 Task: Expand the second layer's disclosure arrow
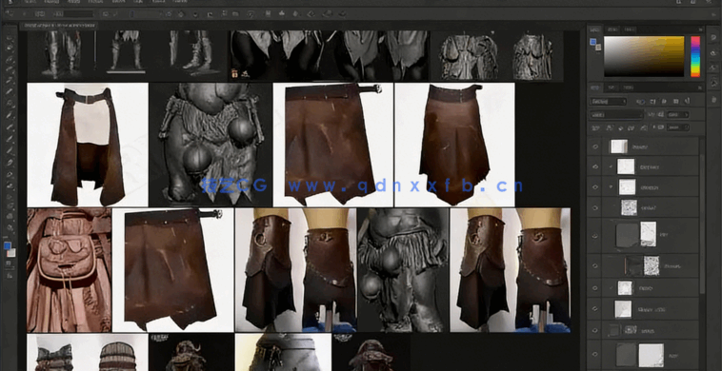click(x=611, y=166)
